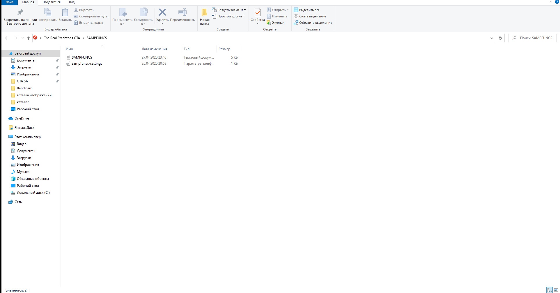
Task: Go up one folder level
Action: [x=28, y=38]
